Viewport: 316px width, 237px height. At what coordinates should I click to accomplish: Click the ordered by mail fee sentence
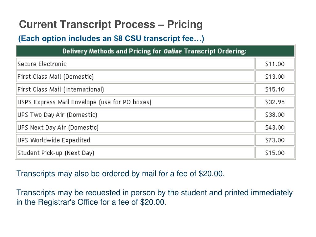tap(121, 174)
